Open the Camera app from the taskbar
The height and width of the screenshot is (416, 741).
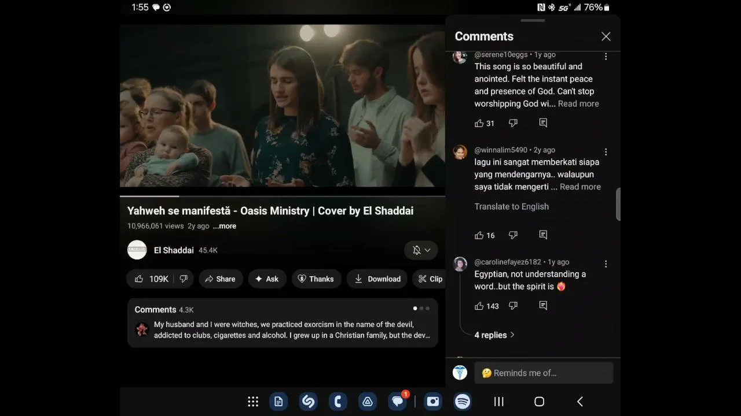(x=432, y=402)
